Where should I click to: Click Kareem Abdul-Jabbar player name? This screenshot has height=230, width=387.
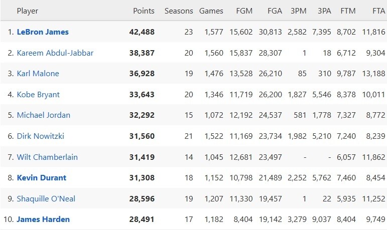[55, 53]
